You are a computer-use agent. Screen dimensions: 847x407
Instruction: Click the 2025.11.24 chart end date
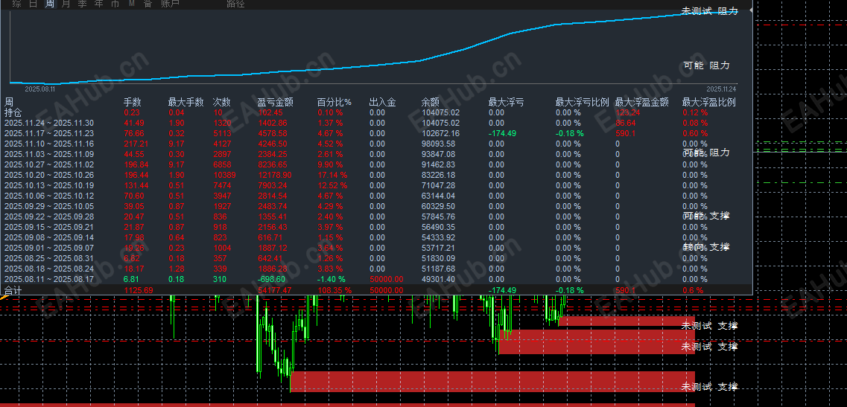pyautogui.click(x=721, y=89)
